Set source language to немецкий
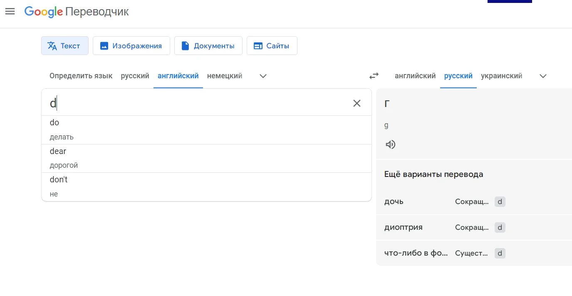The image size is (572, 296). click(225, 76)
